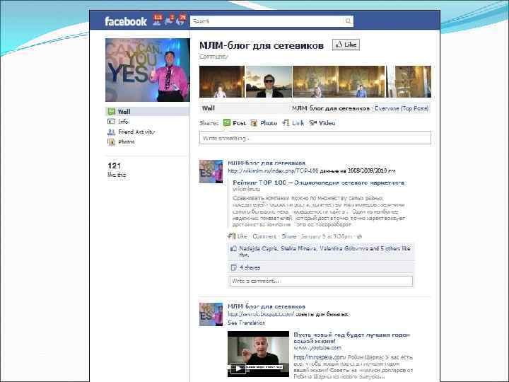Select the Post share option
Screen dimensions: 509x382
239,123
